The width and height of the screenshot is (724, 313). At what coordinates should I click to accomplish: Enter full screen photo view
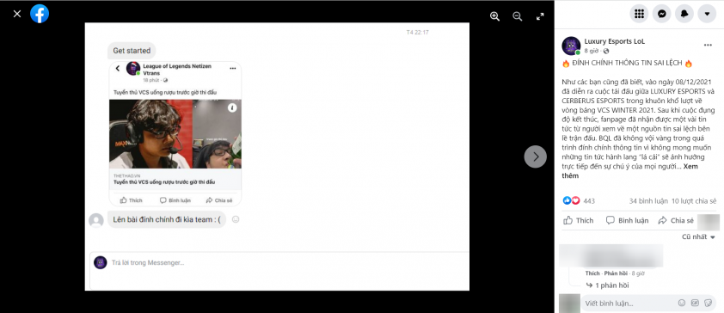pos(540,16)
